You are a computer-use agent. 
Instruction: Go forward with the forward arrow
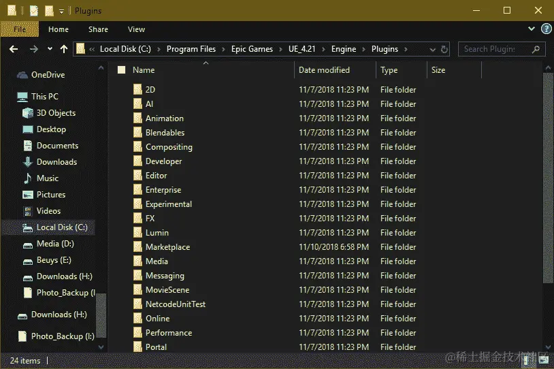[33, 49]
